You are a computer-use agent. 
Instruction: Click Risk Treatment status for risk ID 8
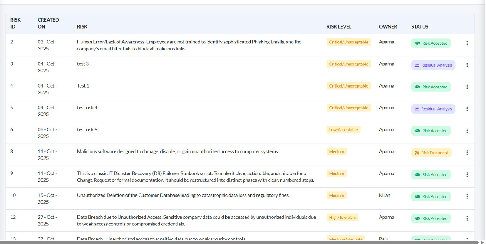click(x=431, y=153)
